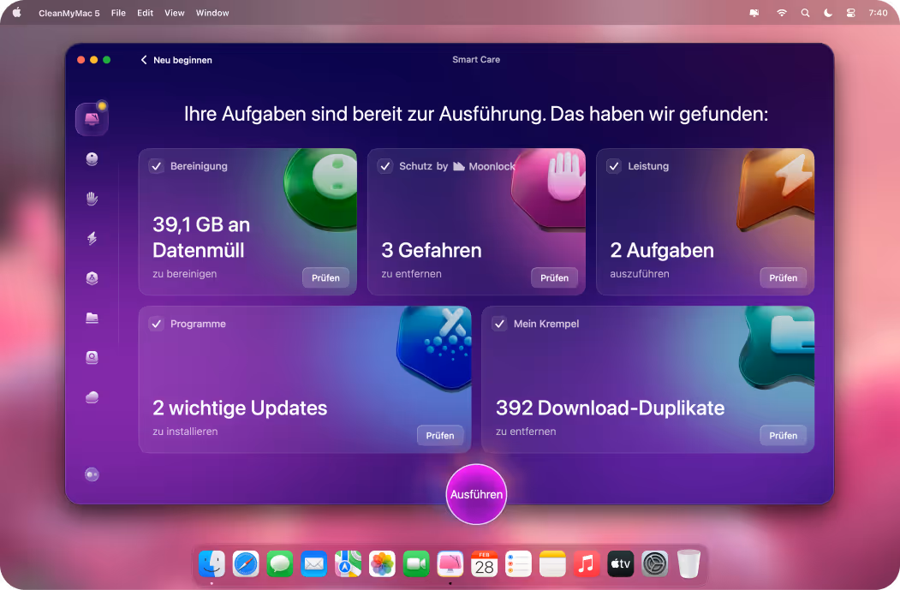Open the Applications icon in sidebar

point(92,277)
